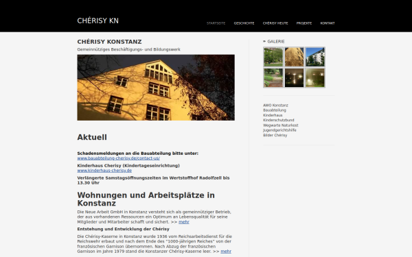Click the Entstehung und Entwicklung der Chérisy subheading

click(x=123, y=229)
